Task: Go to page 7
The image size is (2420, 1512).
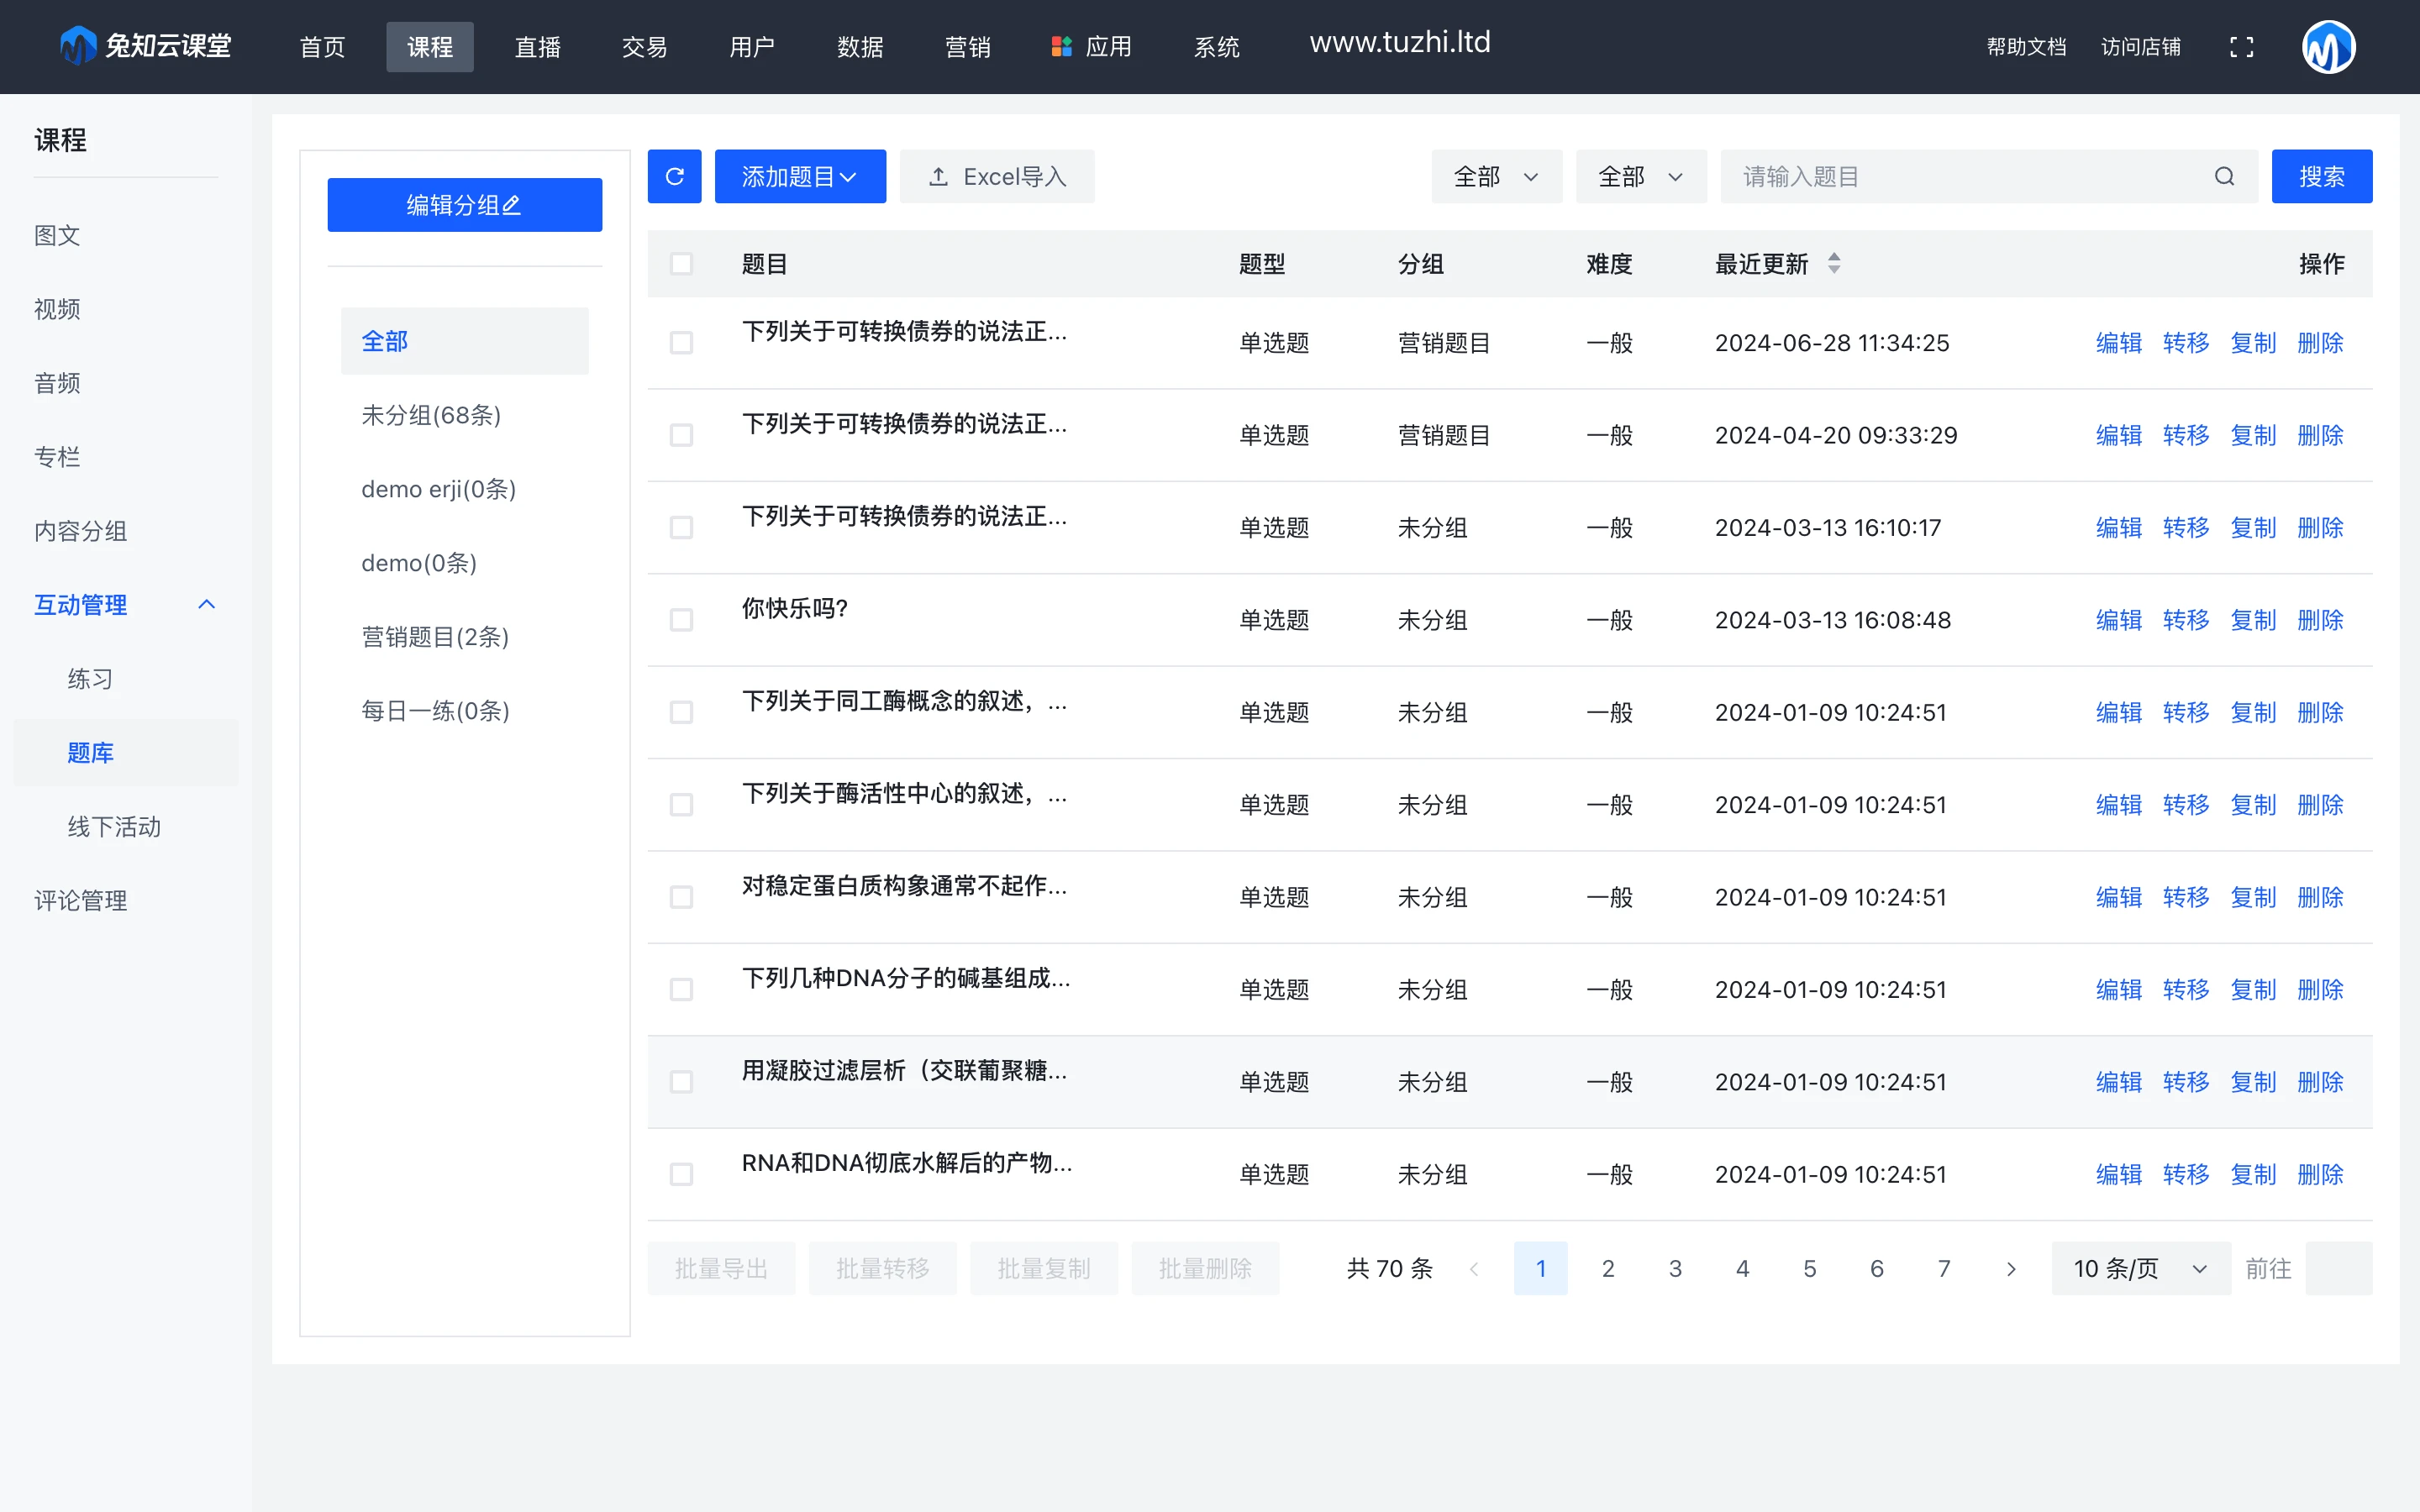Action: [x=1944, y=1268]
